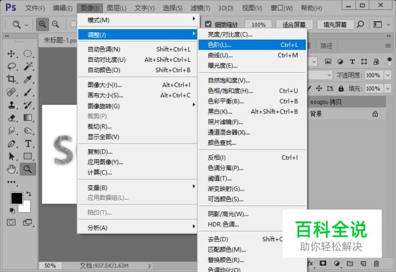Open the workspace dropdown arrow
This screenshot has height=272, width=396.
click(x=389, y=25)
